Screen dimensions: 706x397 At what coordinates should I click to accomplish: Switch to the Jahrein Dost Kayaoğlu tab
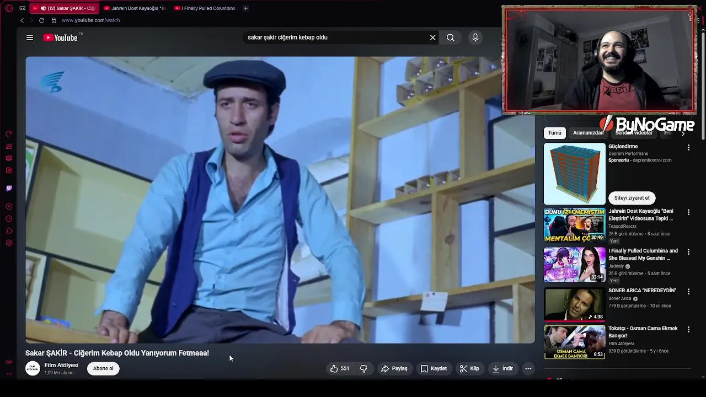click(x=135, y=8)
